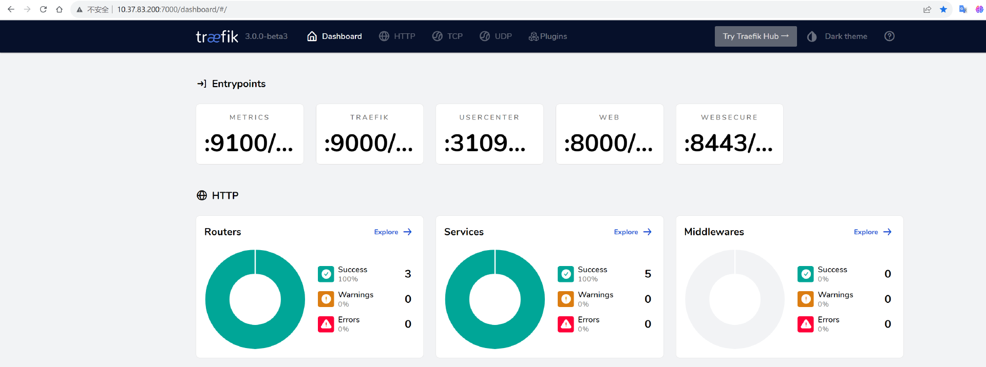The height and width of the screenshot is (367, 986).
Task: Click the Routers Success checkmark icon
Action: pos(326,274)
